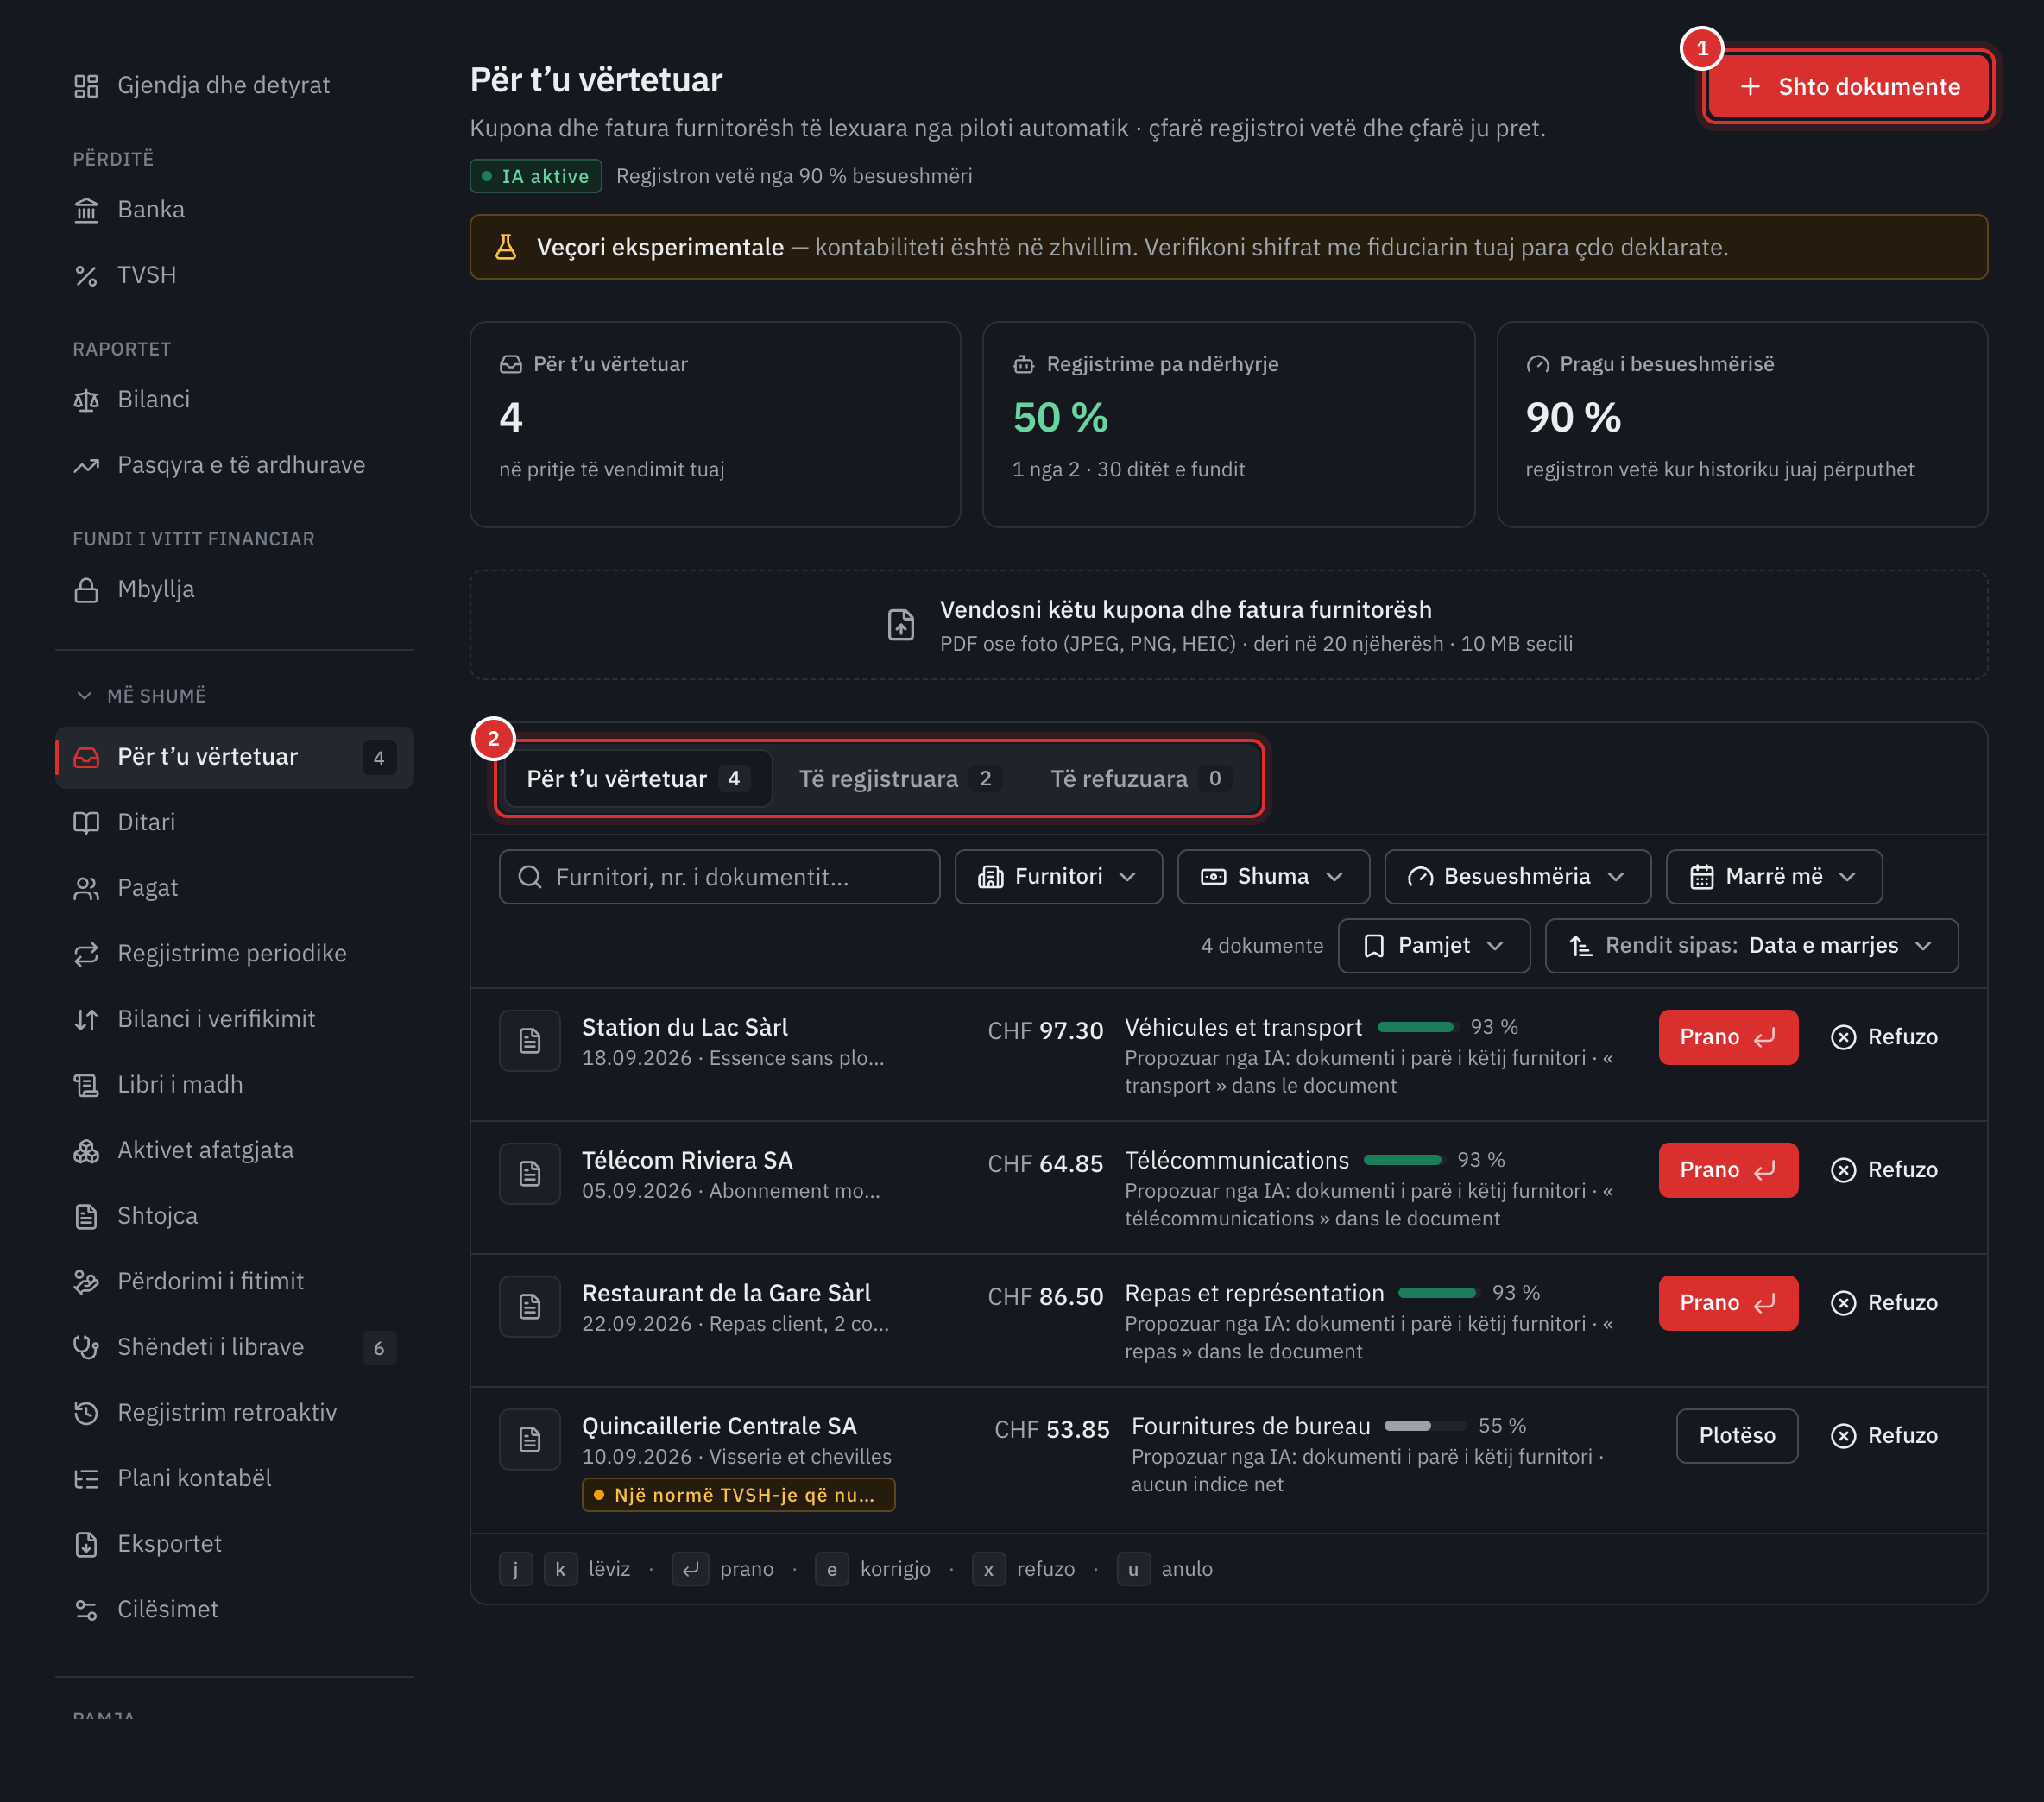Click Plotëso for Quincaillerie Centrale SA
This screenshot has width=2044, height=1802.
point(1736,1436)
